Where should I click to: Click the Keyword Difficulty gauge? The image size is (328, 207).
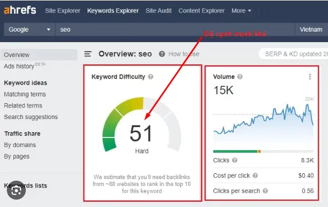point(142,124)
